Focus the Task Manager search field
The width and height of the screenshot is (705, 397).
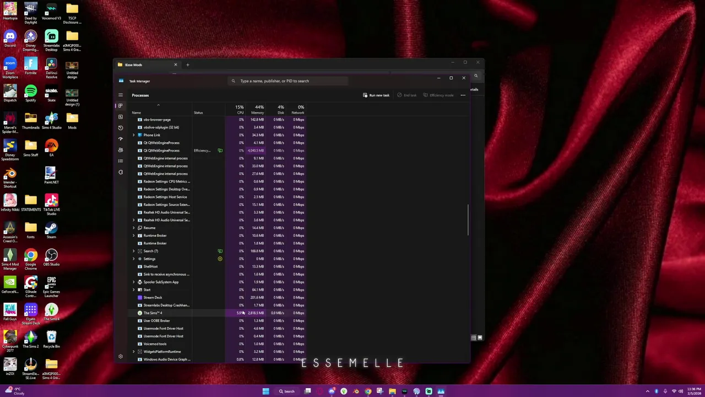pyautogui.click(x=289, y=81)
